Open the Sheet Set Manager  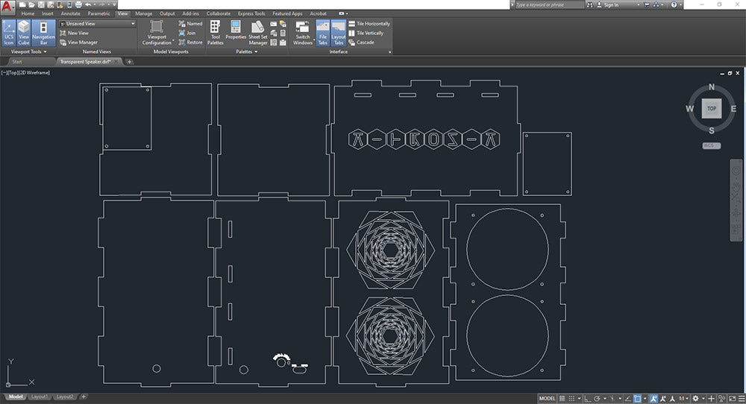[x=257, y=34]
